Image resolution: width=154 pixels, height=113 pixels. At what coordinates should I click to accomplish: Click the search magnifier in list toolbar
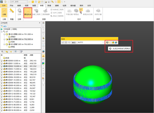point(3,52)
